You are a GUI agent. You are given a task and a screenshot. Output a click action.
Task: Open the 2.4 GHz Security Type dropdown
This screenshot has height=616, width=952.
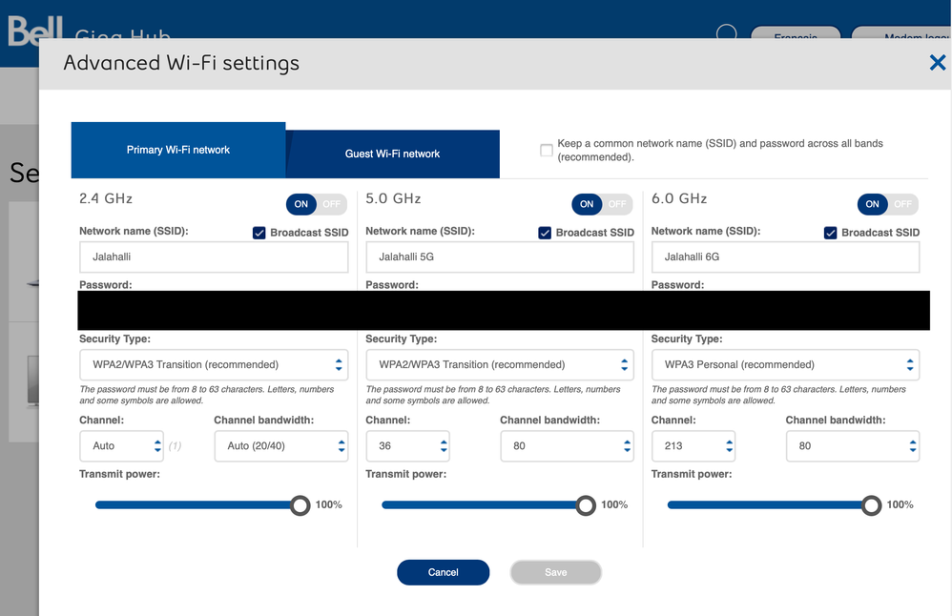click(x=214, y=364)
